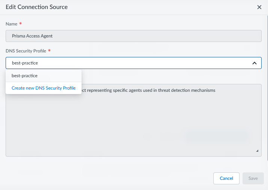Click the Edit Connection Source title
The width and height of the screenshot is (268, 190).
(37, 7)
